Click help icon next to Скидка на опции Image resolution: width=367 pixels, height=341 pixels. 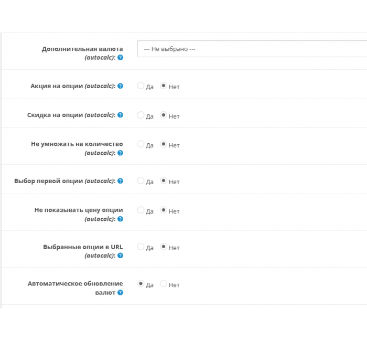click(x=120, y=115)
